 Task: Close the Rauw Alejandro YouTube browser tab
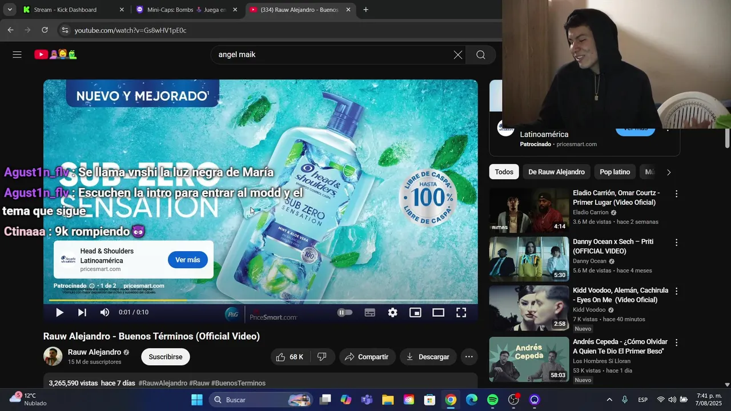[348, 10]
